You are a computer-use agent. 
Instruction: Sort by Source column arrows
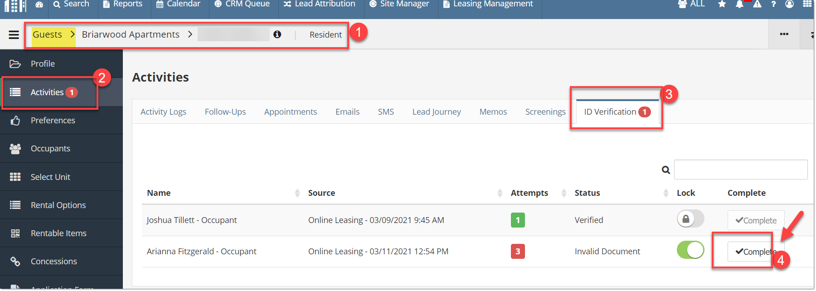(x=500, y=193)
